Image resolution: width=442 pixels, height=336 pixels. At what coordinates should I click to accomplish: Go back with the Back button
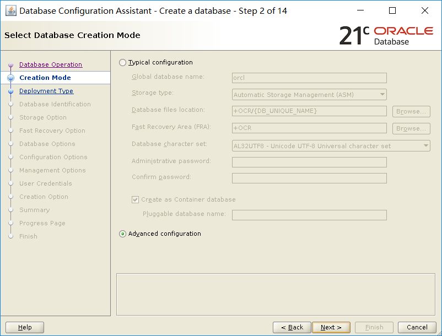coord(292,327)
